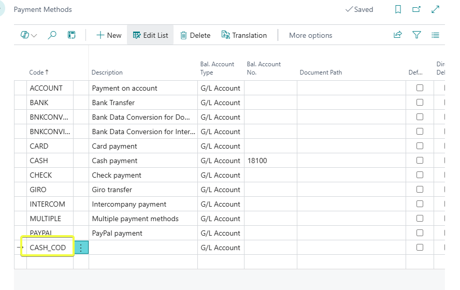
Task: Check the Def checkbox for GIRO row
Action: tap(420, 190)
